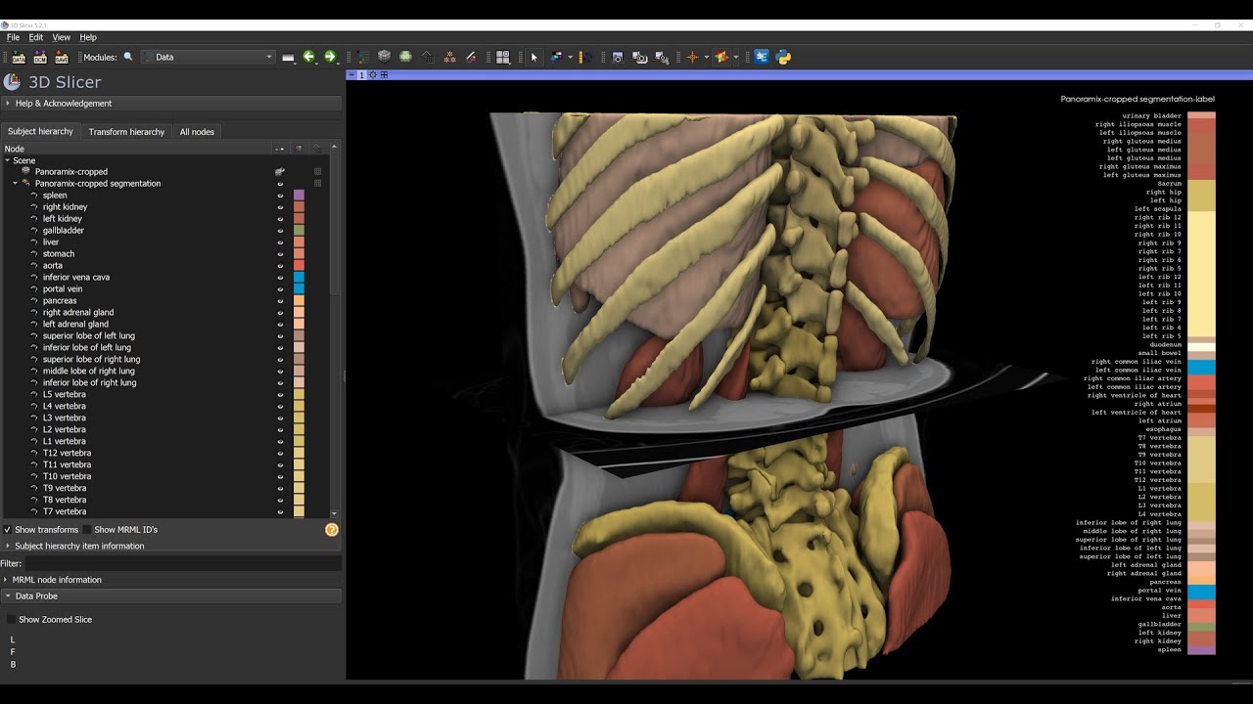
Task: Open the Extensions Manager icon
Action: [x=762, y=57]
